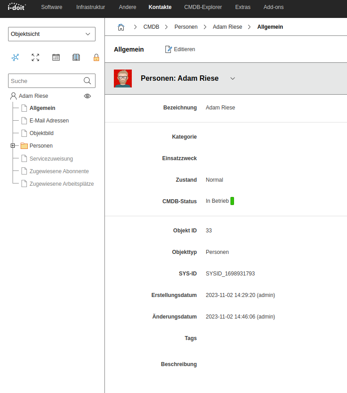Click the home icon in breadcrumb
This screenshot has width=347, height=393.
click(121, 27)
